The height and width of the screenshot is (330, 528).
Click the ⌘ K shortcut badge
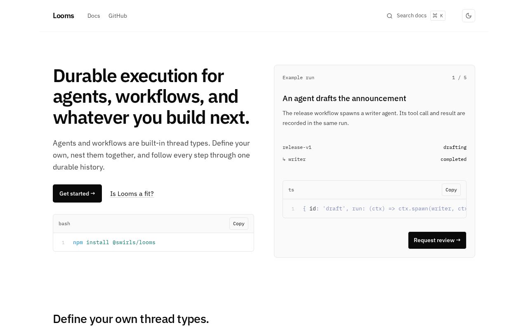point(438,16)
